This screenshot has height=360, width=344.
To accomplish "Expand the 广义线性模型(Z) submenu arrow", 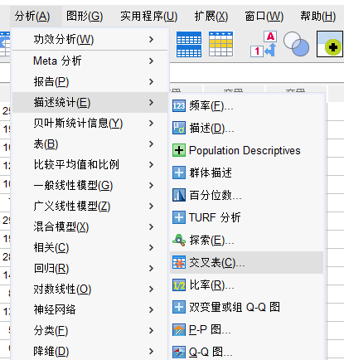I will click(x=151, y=206).
